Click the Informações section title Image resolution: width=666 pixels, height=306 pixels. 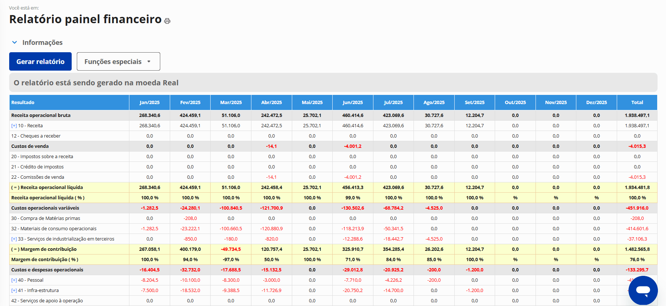pyautogui.click(x=42, y=43)
